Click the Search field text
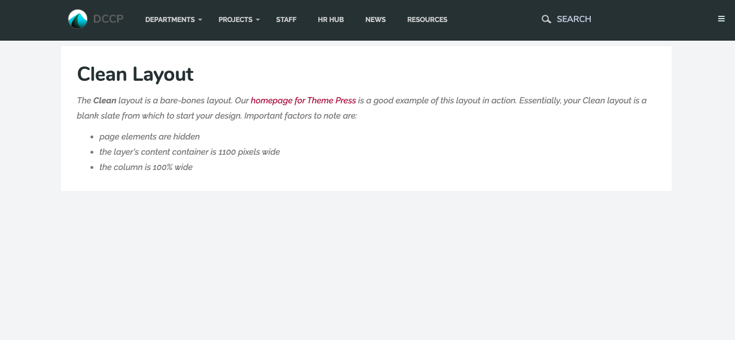This screenshot has height=340, width=735. point(574,19)
